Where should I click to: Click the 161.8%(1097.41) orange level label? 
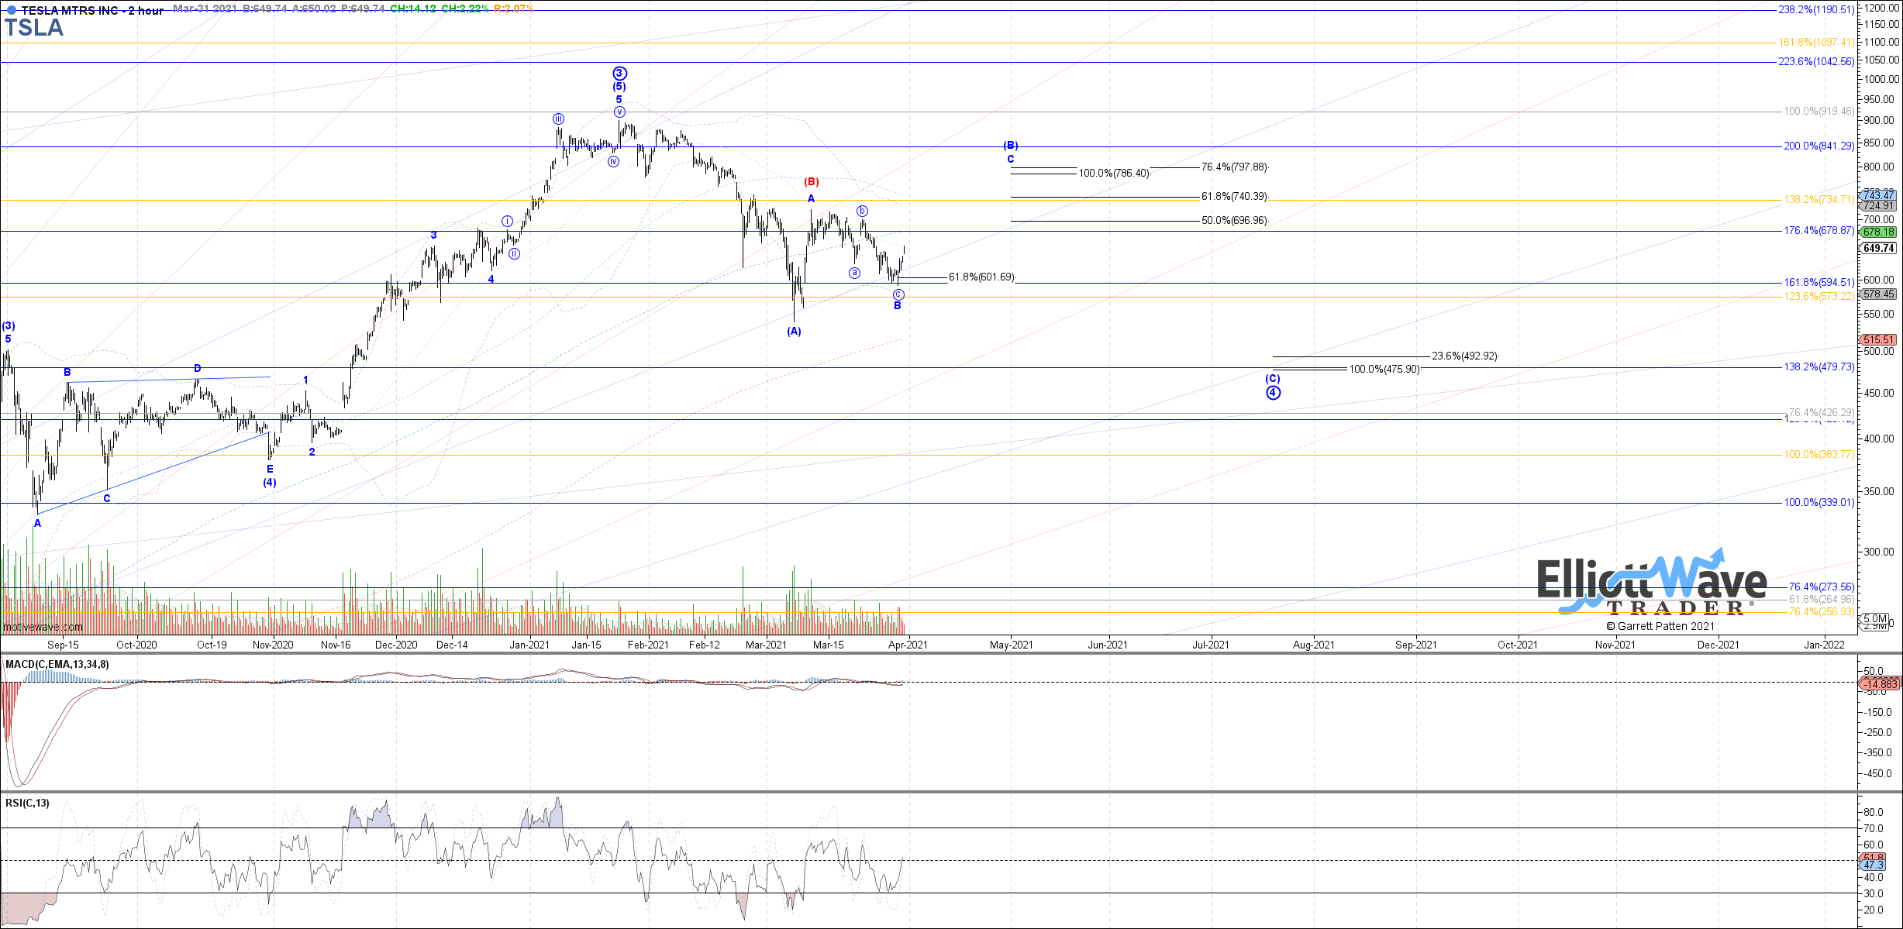click(x=1816, y=43)
